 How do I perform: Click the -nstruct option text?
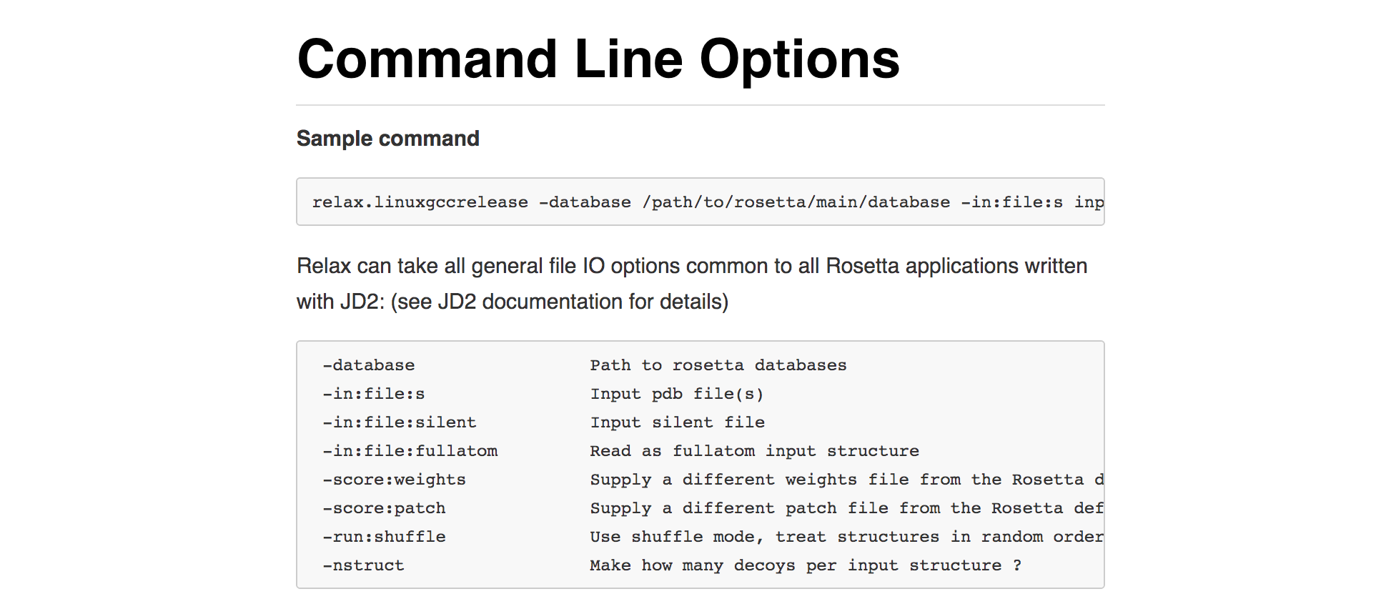pos(363,565)
